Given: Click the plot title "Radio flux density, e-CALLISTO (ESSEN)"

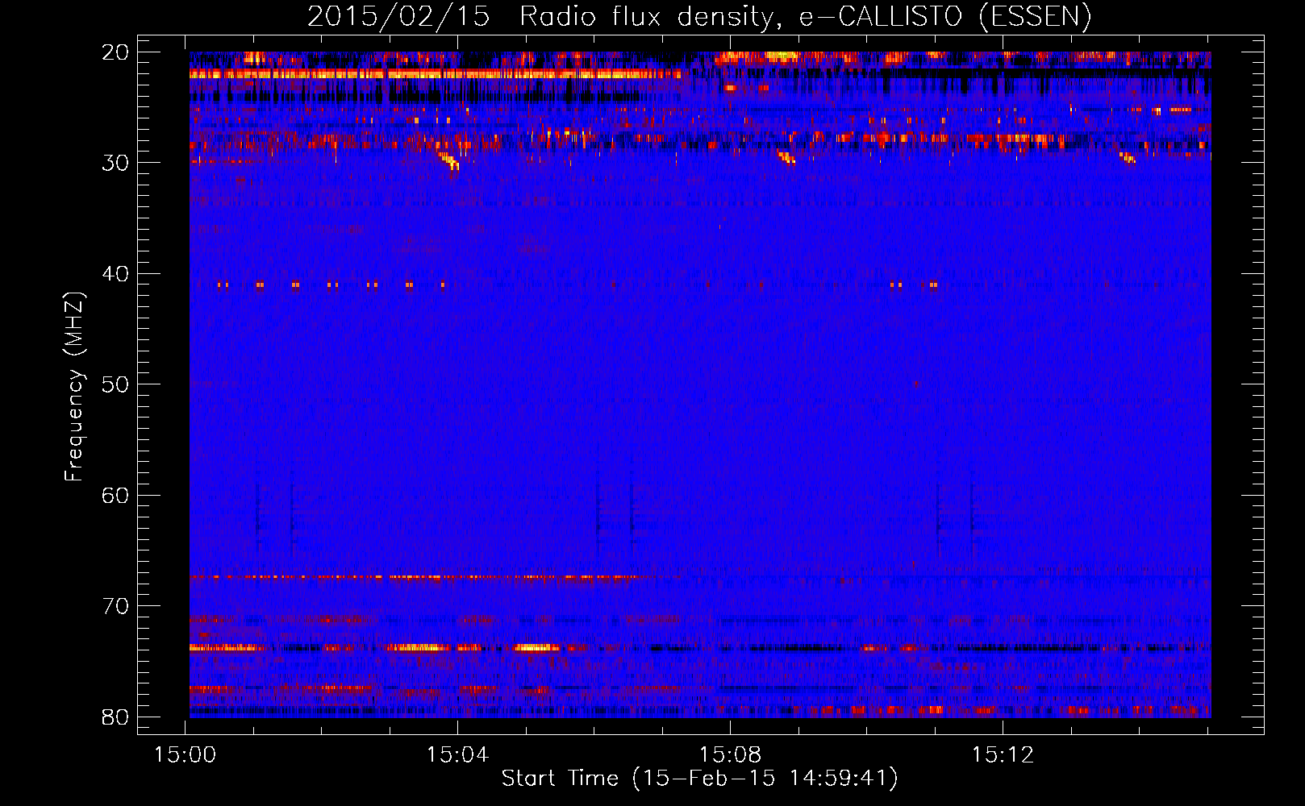Looking at the screenshot, I should pos(805,17).
